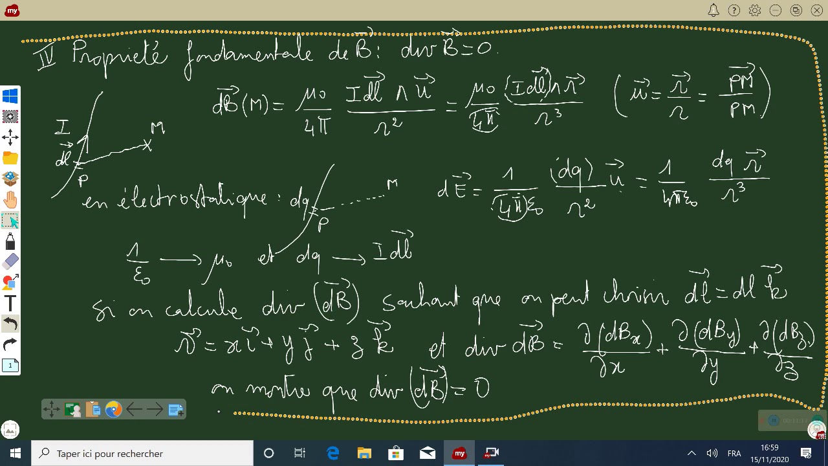
Task: Open the volume control in tray
Action: point(712,453)
